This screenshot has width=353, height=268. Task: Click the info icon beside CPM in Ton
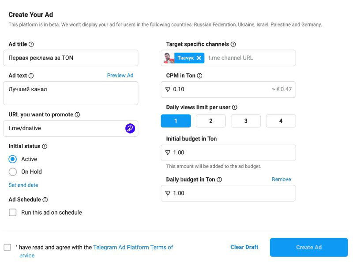pyautogui.click(x=199, y=75)
